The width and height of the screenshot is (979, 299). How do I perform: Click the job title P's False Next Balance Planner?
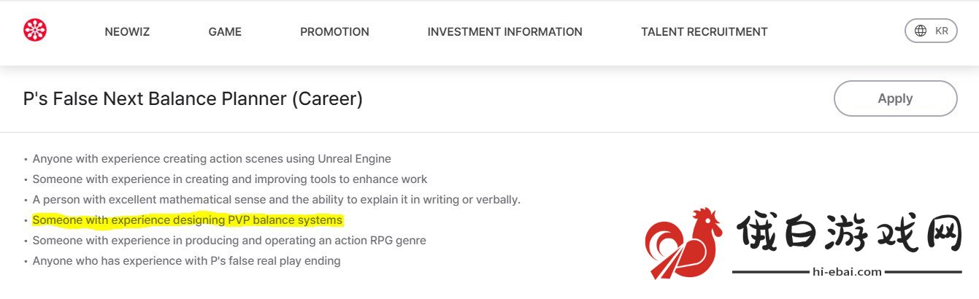[x=193, y=98]
